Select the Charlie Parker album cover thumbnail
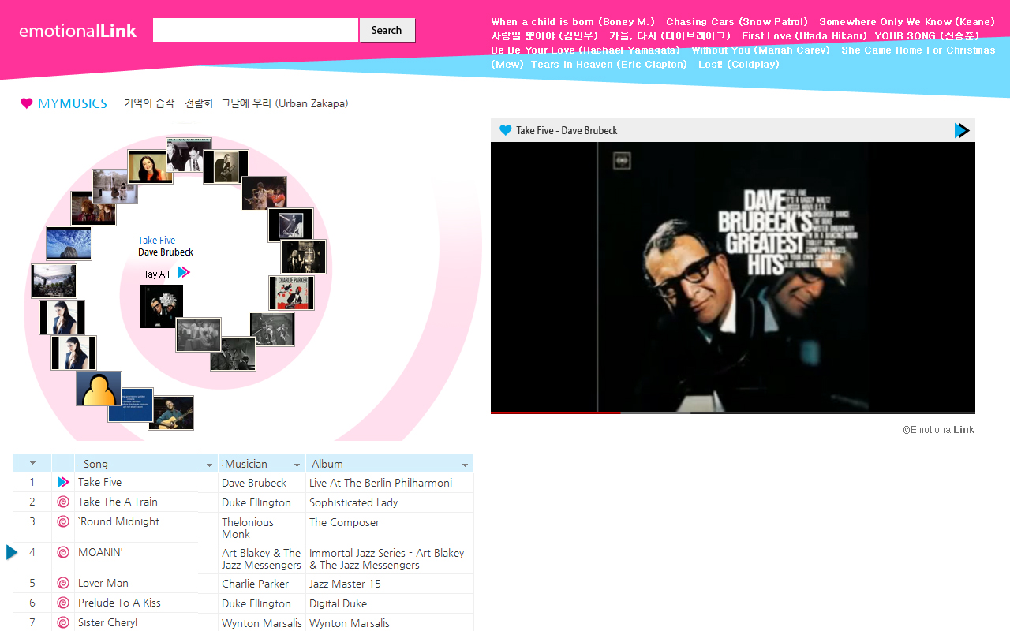 coord(292,293)
